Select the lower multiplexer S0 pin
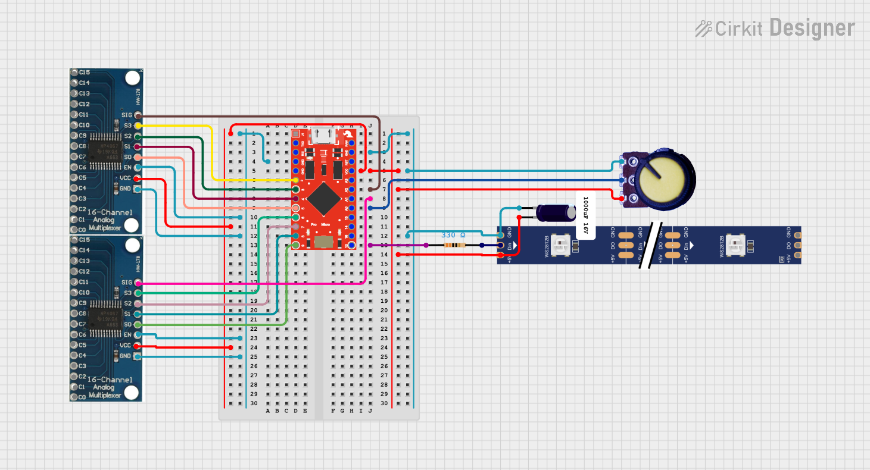The width and height of the screenshot is (870, 470). pyautogui.click(x=138, y=325)
